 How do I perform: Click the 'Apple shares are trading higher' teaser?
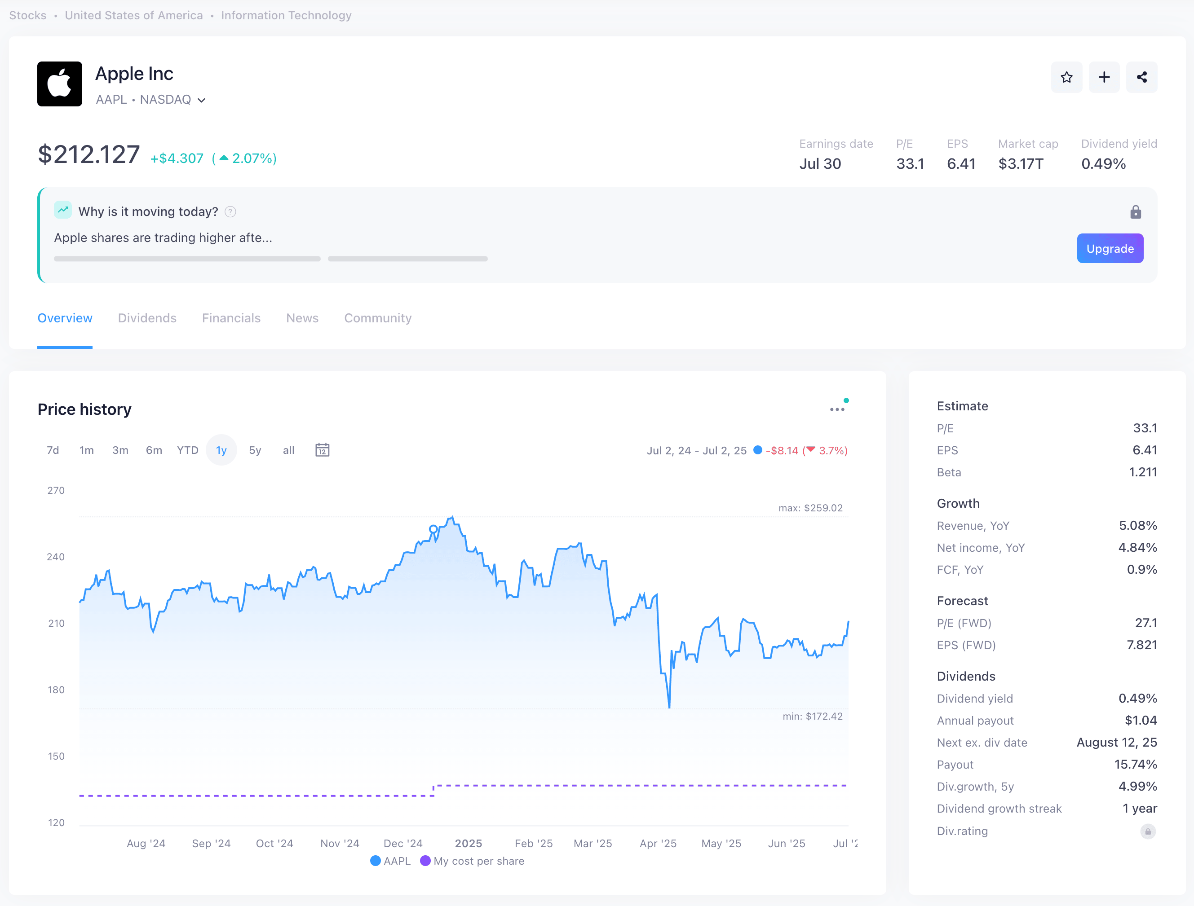[x=163, y=237]
